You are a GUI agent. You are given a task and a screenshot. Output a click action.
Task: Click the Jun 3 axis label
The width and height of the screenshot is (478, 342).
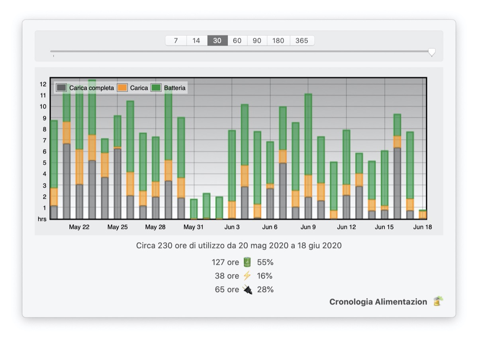click(232, 227)
